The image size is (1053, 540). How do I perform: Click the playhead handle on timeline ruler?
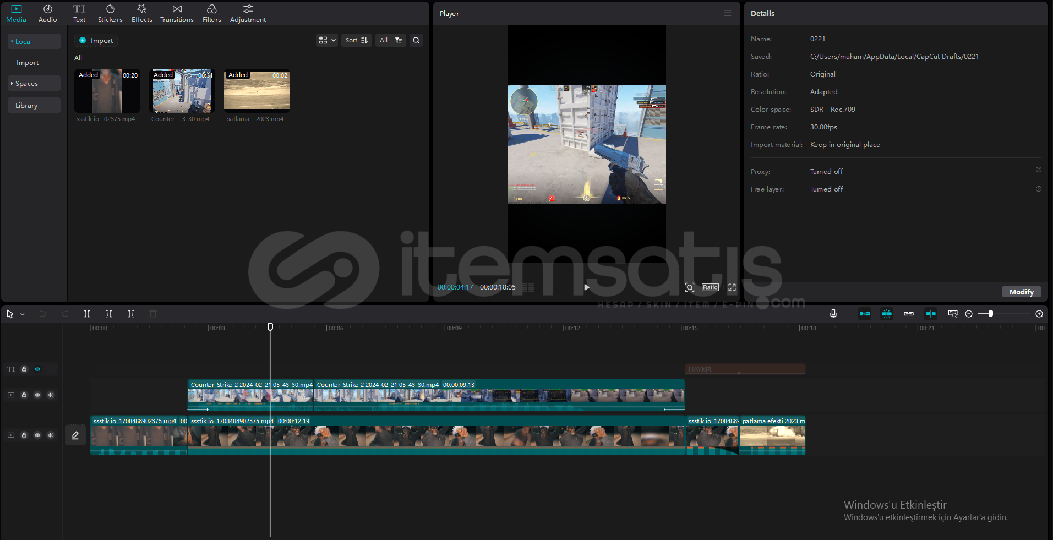tap(270, 327)
